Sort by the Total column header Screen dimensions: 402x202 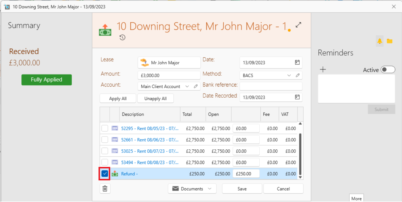tap(193, 114)
